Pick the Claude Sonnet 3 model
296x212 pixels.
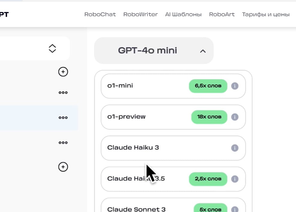pos(173,205)
